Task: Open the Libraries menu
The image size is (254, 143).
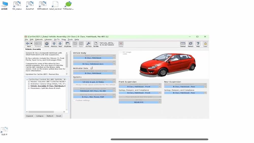Action: [x=48, y=40]
